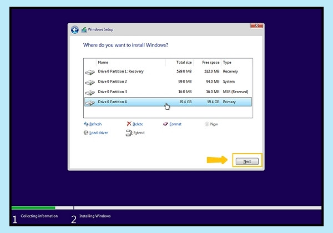Click the Where do you want to install Windows heading

point(125,45)
